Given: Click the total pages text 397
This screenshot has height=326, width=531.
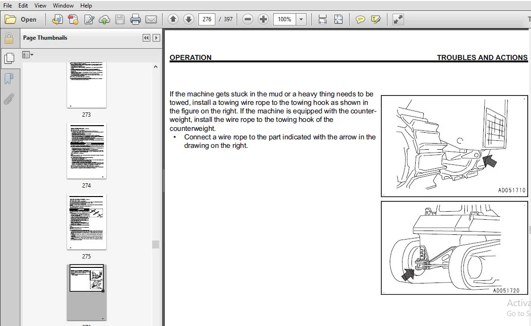Looking at the screenshot, I should pyautogui.click(x=228, y=19).
